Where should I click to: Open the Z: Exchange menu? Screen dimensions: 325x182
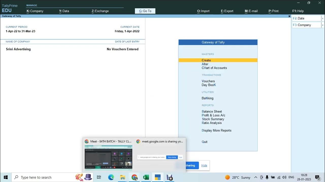tap(100, 11)
